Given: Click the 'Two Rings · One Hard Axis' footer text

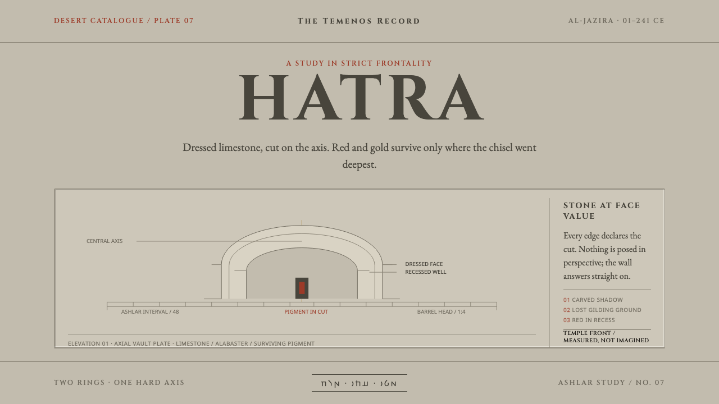Looking at the screenshot, I should click(119, 383).
